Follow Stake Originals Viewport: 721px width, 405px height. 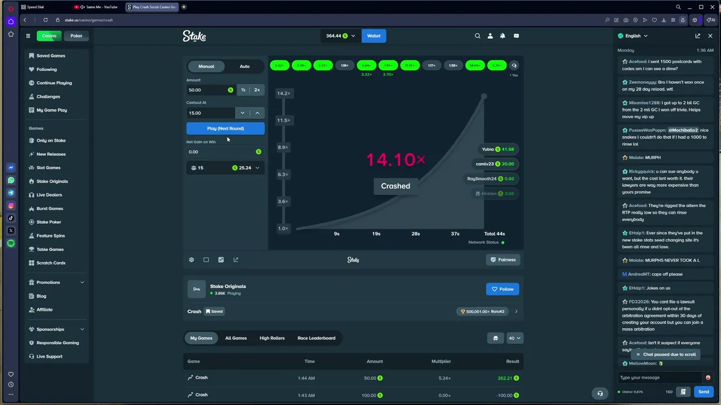[502, 289]
